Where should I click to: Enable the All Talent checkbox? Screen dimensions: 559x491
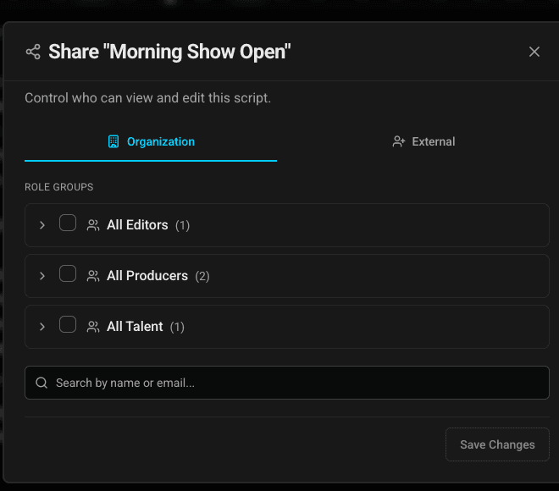click(x=68, y=325)
